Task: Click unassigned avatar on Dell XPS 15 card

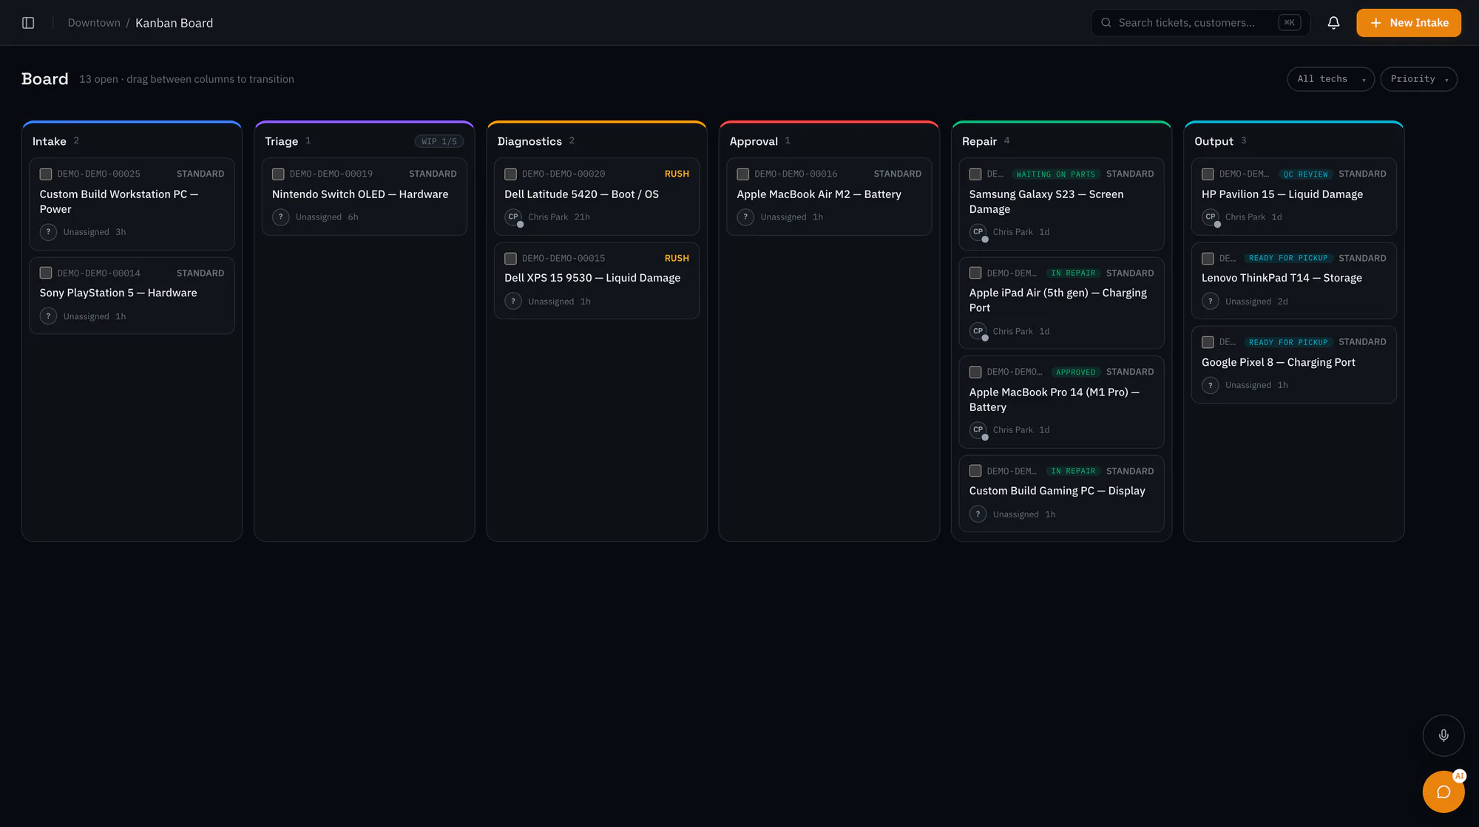Action: [513, 302]
